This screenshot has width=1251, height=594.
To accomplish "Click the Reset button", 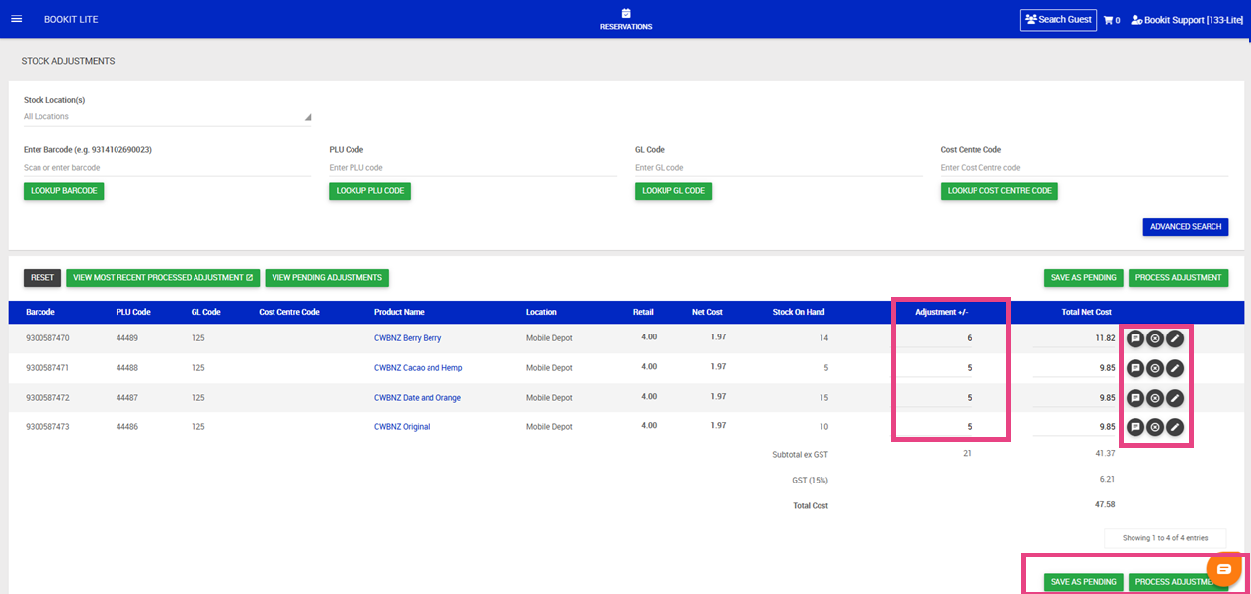I will 42,278.
